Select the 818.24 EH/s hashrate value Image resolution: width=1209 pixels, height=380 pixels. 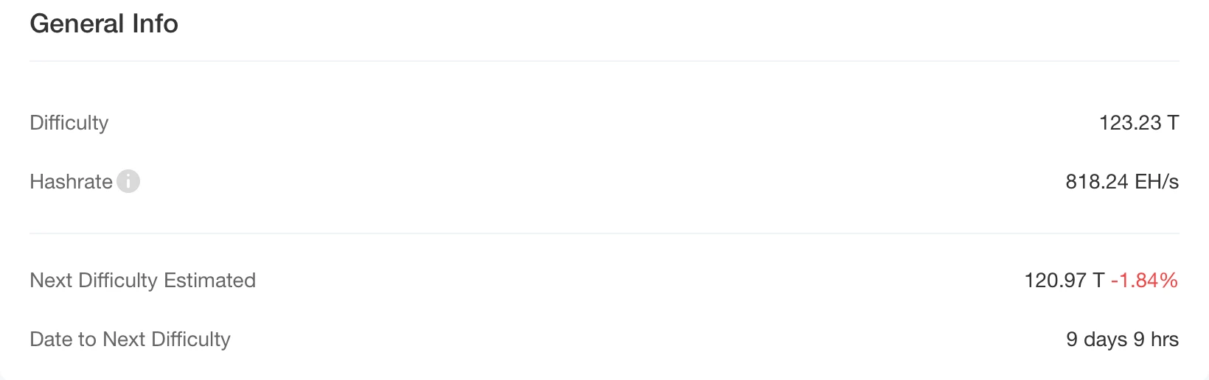click(1122, 181)
